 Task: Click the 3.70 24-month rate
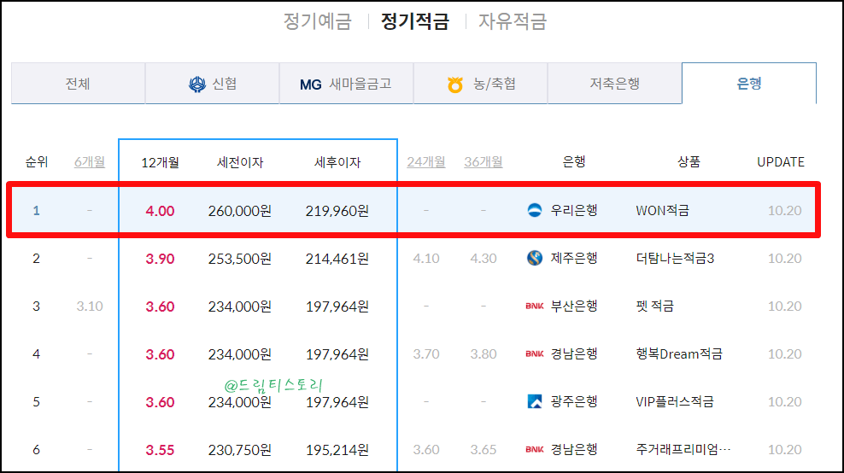click(425, 354)
